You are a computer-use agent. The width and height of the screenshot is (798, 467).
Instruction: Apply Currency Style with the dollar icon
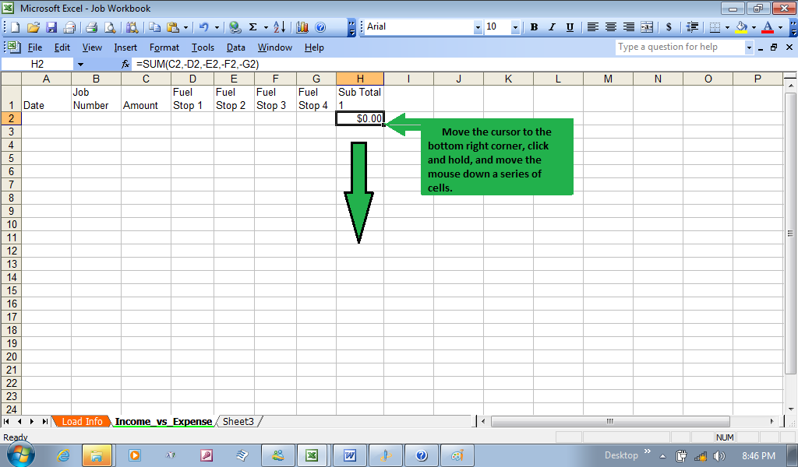(669, 27)
